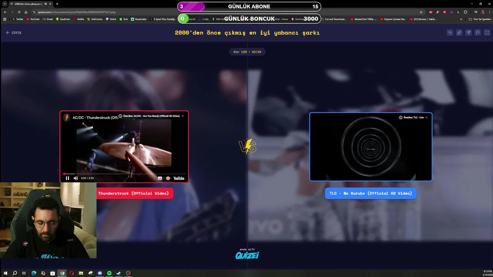Screen dimensions: 493x277
Task: Open GetComics bookmark
Action: [95, 19]
